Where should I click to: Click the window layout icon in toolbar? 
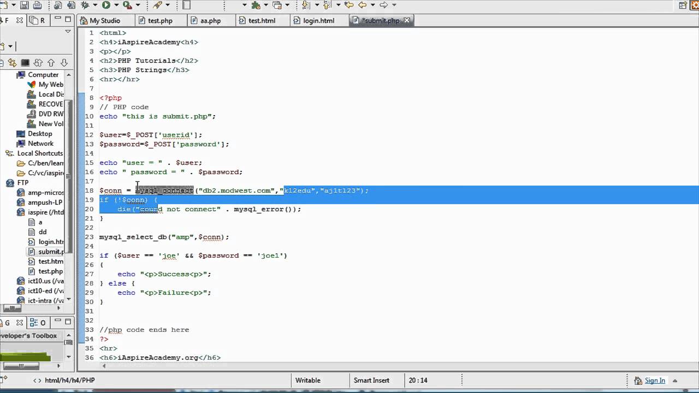(186, 5)
